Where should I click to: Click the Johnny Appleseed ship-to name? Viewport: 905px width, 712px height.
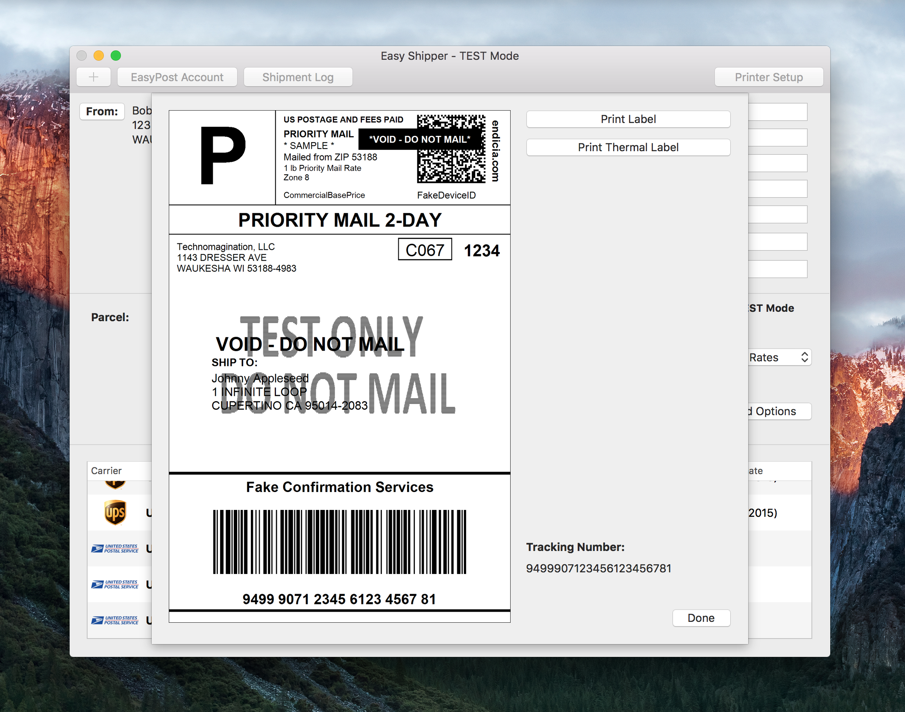pyautogui.click(x=260, y=378)
